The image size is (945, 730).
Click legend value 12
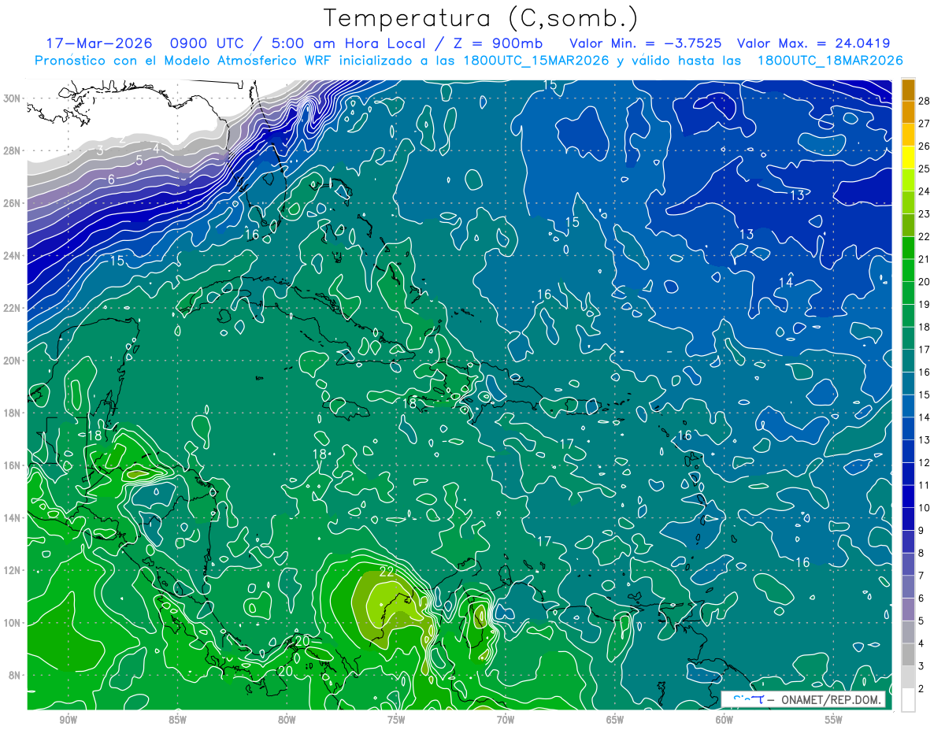(925, 463)
